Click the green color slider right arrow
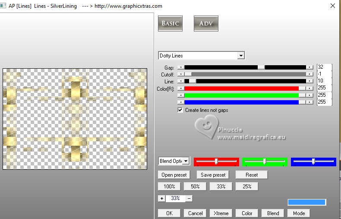341x219 pixels. click(x=309, y=95)
